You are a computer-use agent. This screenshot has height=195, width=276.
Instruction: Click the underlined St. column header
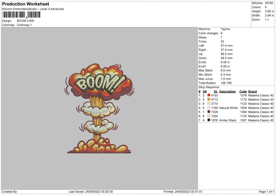coord(215,91)
